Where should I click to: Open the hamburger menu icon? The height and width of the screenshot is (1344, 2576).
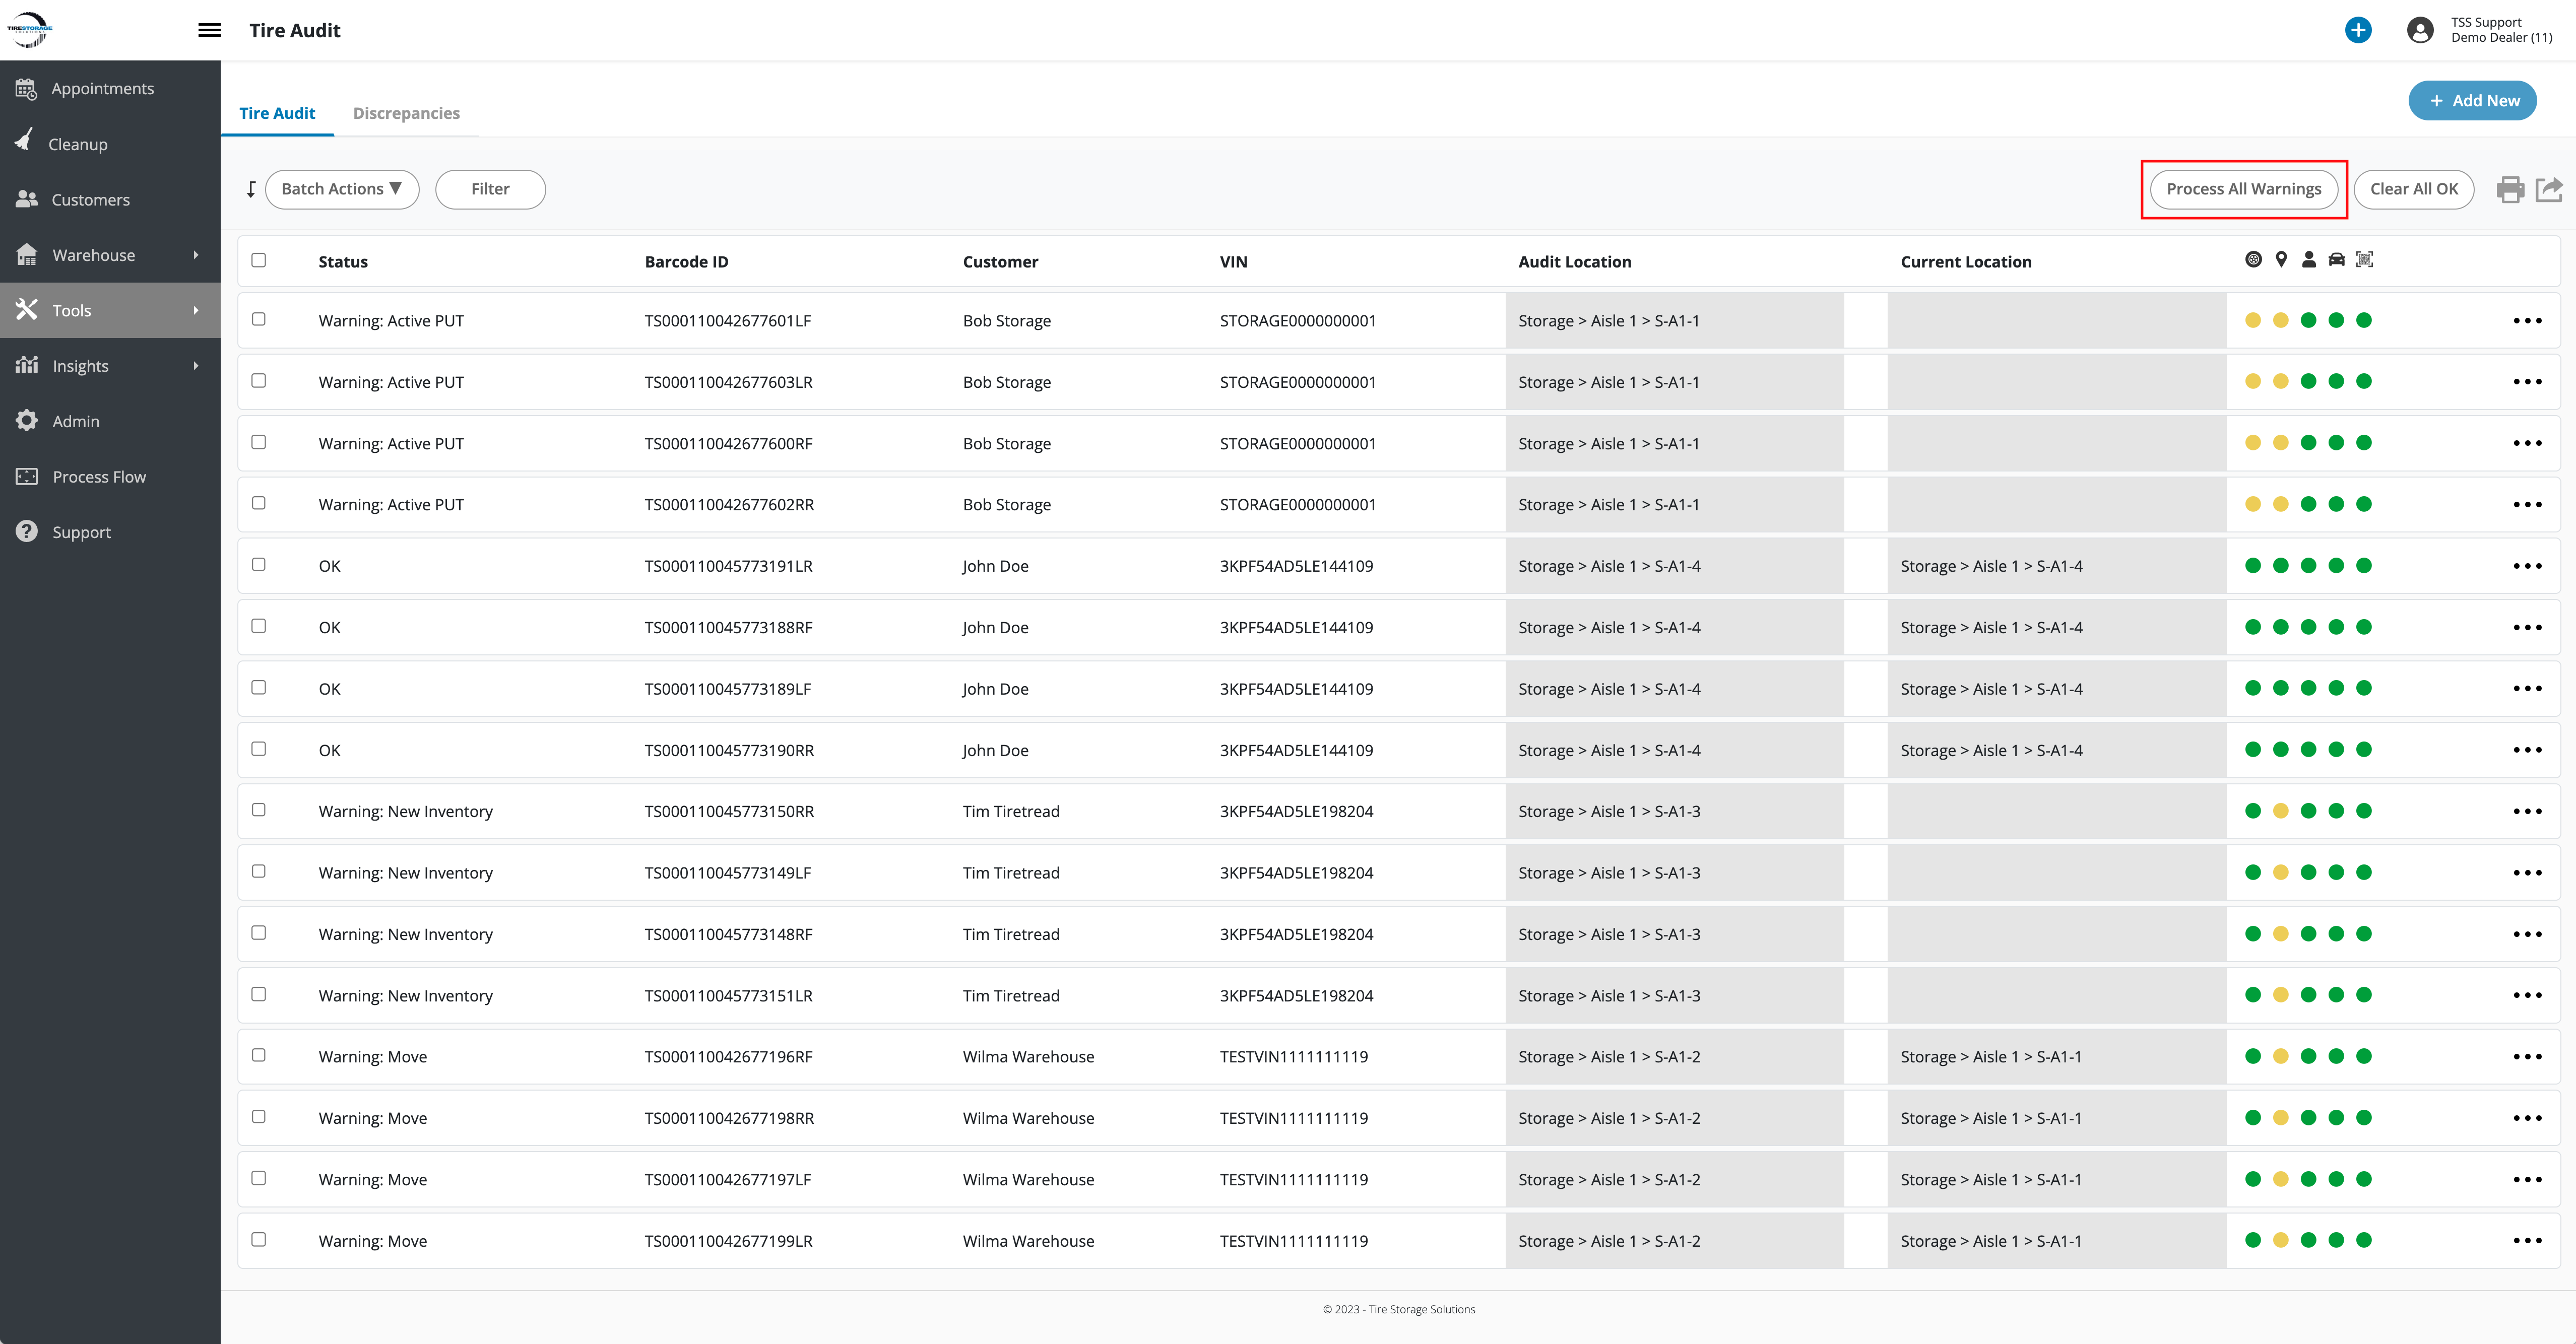pos(209,30)
